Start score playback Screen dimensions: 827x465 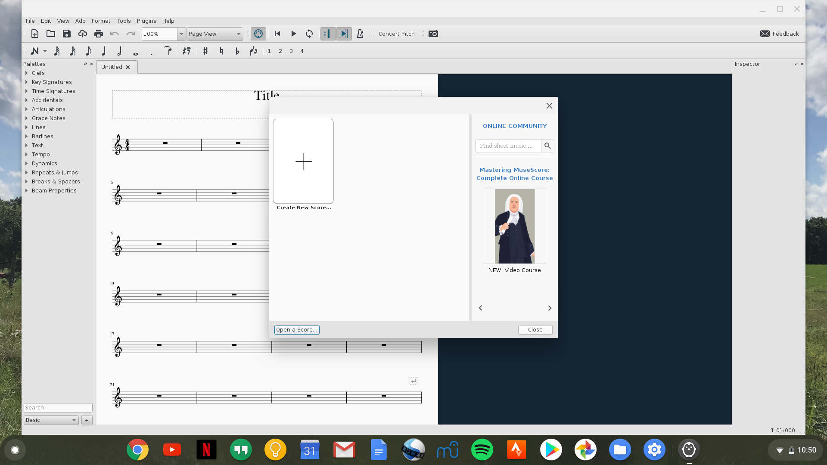(294, 34)
